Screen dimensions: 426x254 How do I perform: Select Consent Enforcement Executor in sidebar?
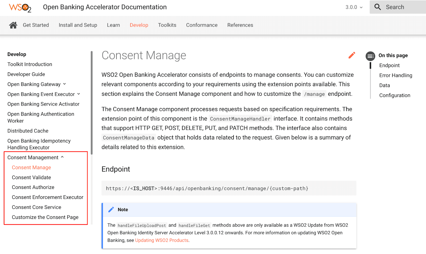pos(47,197)
